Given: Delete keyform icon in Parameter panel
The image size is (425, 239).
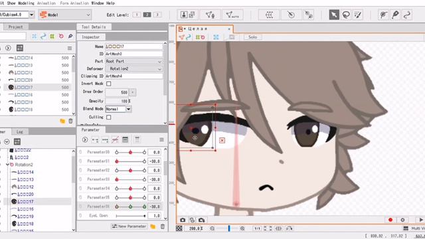Looking at the screenshot, I should click(115, 140).
